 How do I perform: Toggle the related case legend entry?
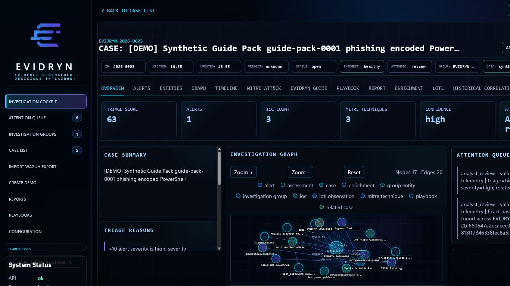coord(336,207)
